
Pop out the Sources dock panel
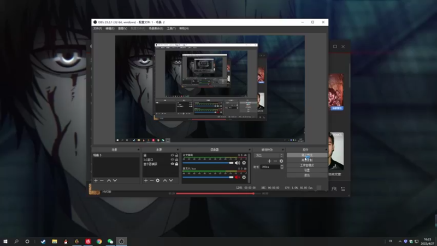pos(178,150)
